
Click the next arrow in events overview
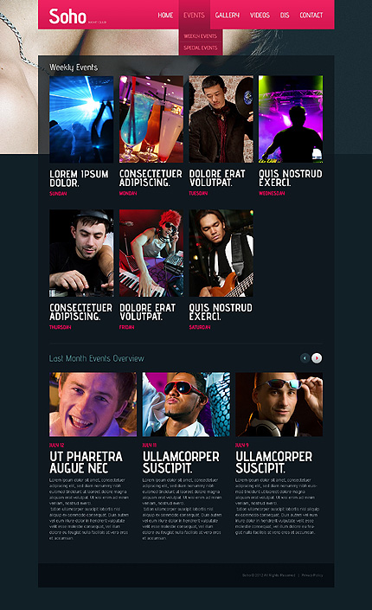point(317,358)
